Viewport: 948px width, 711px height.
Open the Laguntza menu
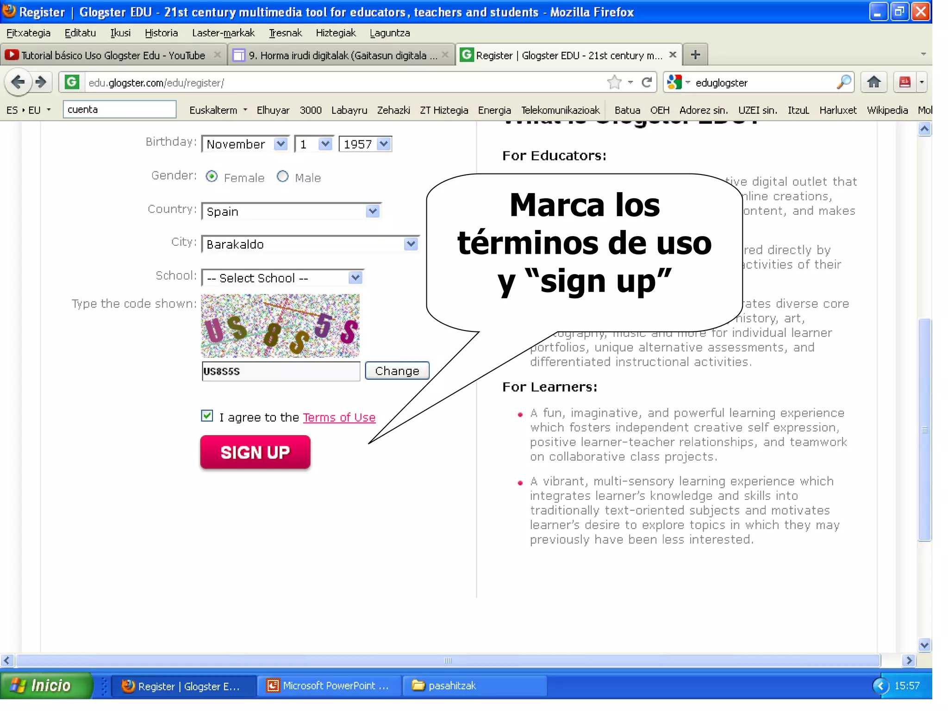390,33
